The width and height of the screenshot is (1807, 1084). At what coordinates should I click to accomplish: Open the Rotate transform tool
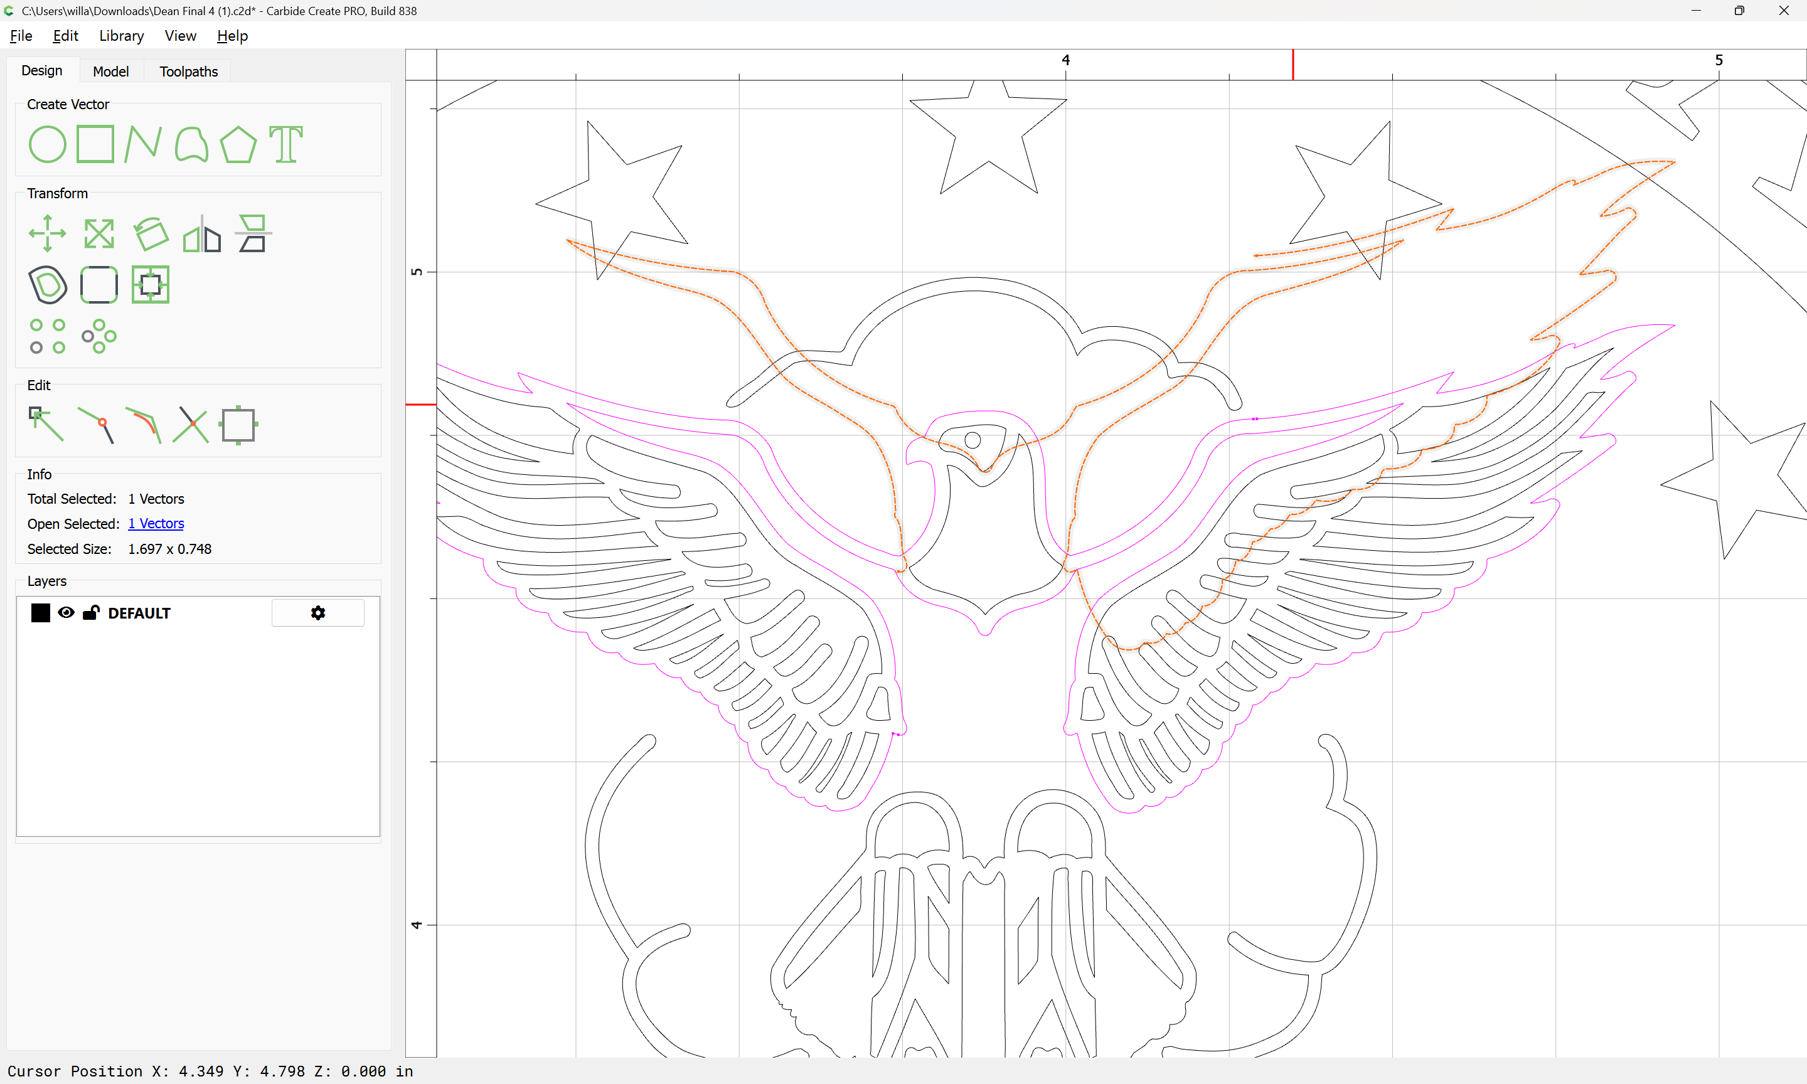tap(151, 234)
